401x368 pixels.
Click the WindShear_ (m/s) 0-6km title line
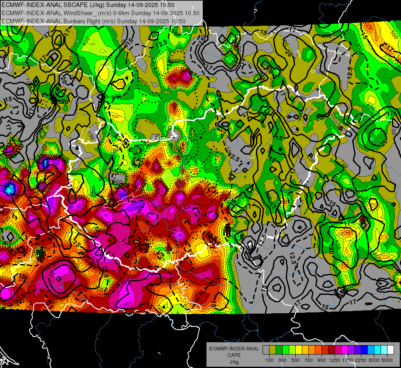tap(100, 13)
